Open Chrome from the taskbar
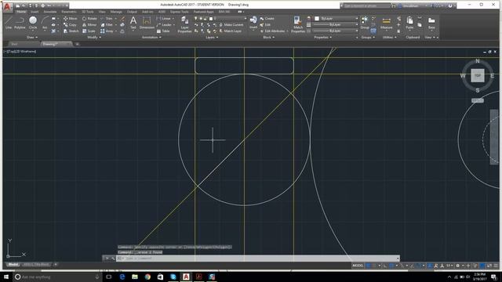Screen dimensions: 502x282 pos(147,277)
